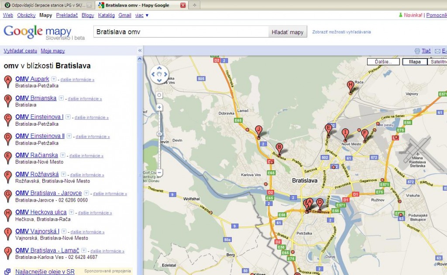Go to Obrázky in Google top bar
The image size is (447, 275).
[26, 15]
